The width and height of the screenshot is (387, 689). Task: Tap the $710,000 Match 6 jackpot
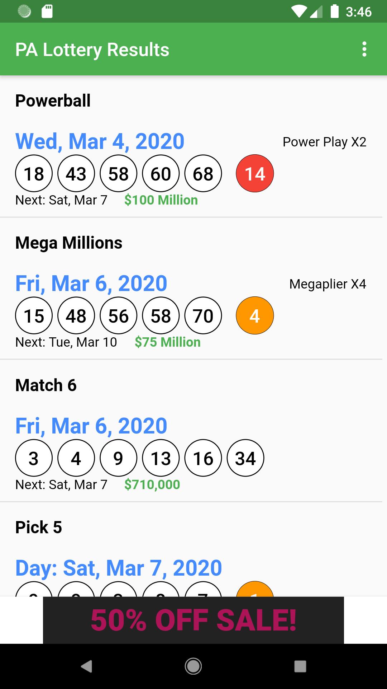pos(152,484)
